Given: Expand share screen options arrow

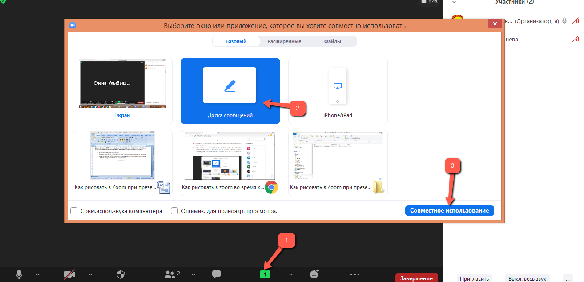Looking at the screenshot, I should pos(291,274).
